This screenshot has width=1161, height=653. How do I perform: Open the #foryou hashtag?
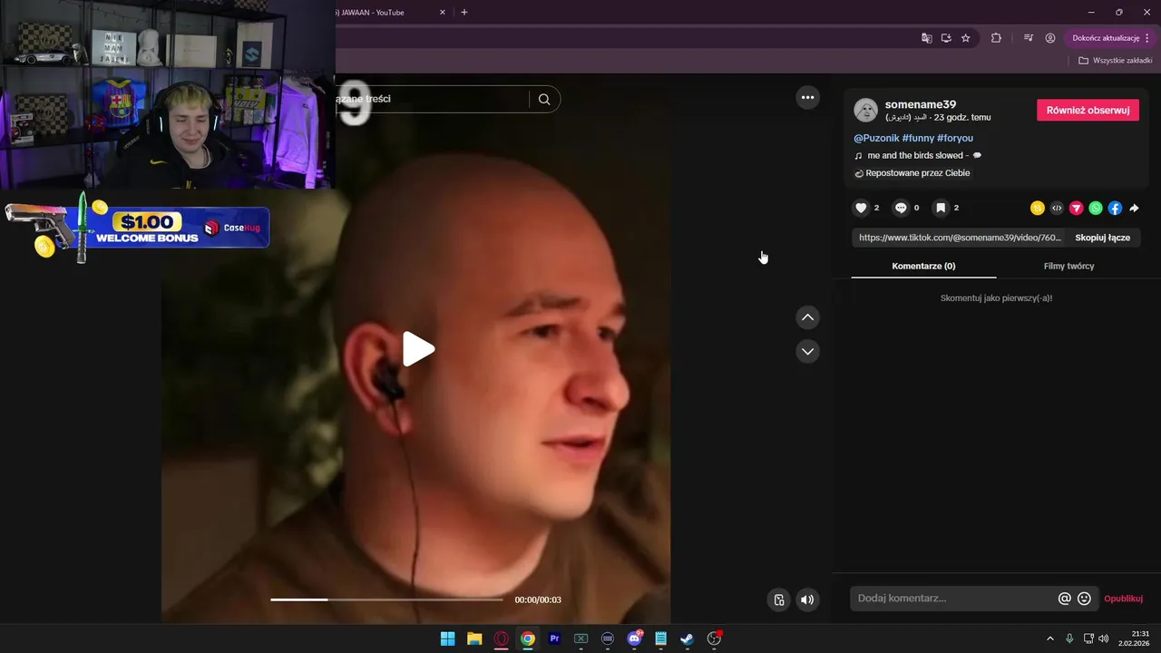coord(955,138)
